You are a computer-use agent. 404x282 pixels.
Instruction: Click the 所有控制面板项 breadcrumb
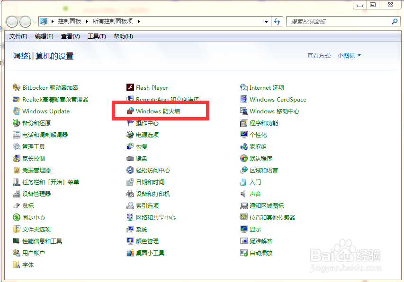[113, 21]
